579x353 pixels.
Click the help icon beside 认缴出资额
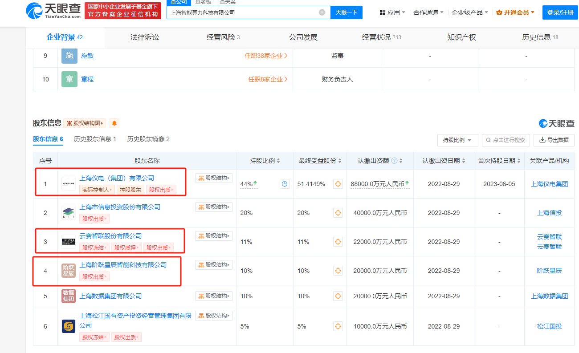tap(394, 161)
